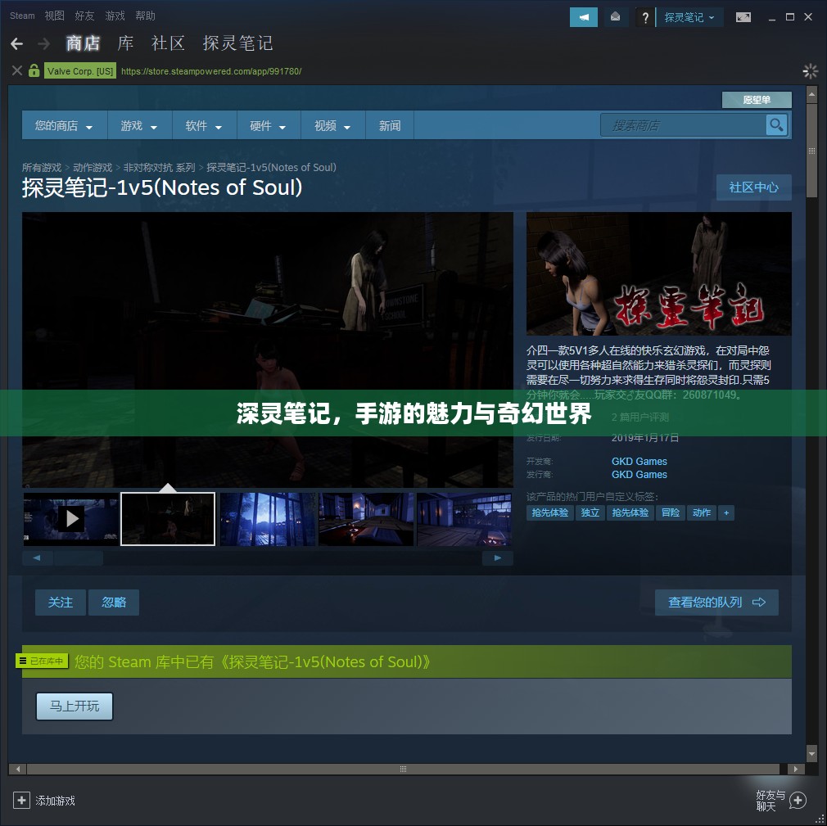This screenshot has height=826, width=827.
Task: Expand 游戏 store dropdown menu
Action: (139, 125)
